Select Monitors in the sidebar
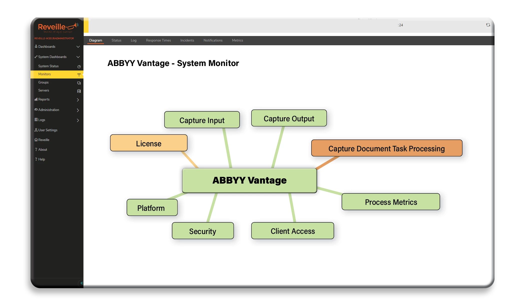This screenshot has height=300, width=525. coord(57,74)
